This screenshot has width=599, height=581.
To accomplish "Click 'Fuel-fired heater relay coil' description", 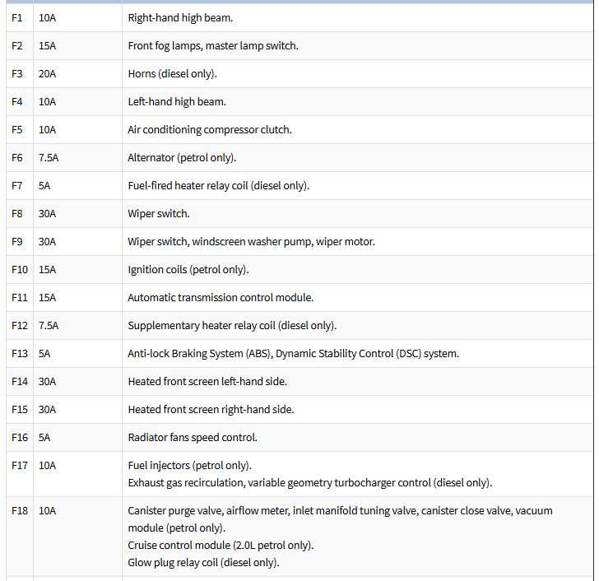I will coord(218,185).
